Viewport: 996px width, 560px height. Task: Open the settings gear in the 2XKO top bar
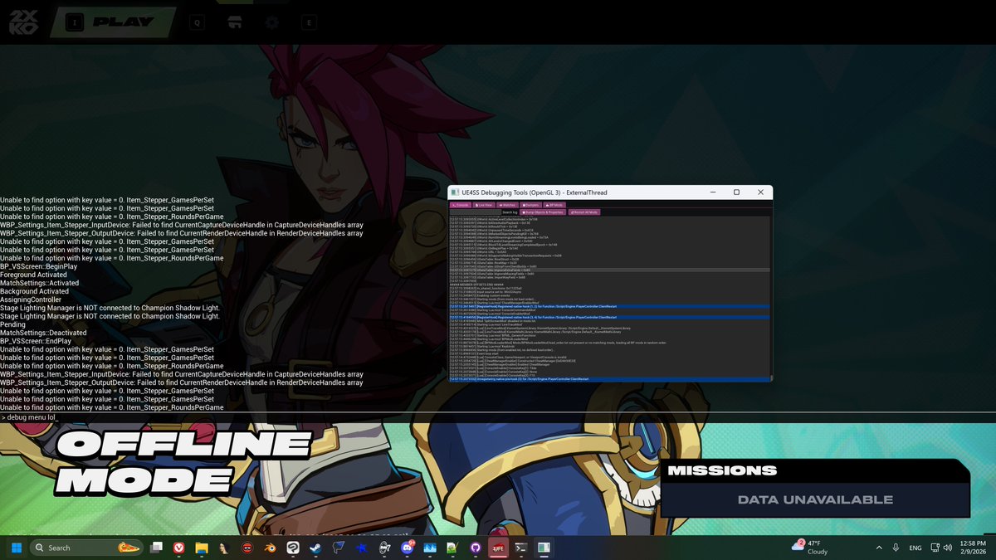coord(272,22)
